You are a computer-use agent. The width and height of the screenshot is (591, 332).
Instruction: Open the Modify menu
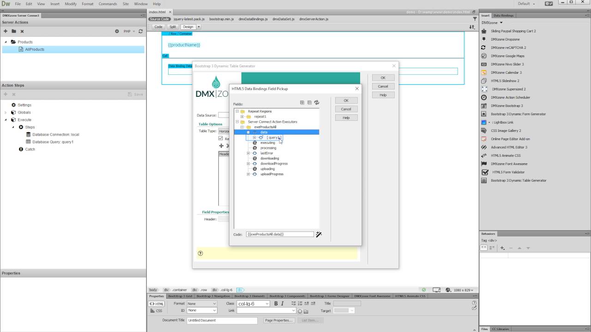(x=71, y=4)
